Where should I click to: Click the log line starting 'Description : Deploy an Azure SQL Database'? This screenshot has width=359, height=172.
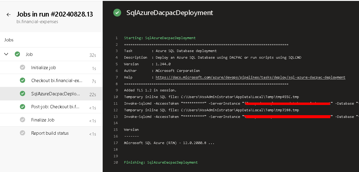coord(213,57)
